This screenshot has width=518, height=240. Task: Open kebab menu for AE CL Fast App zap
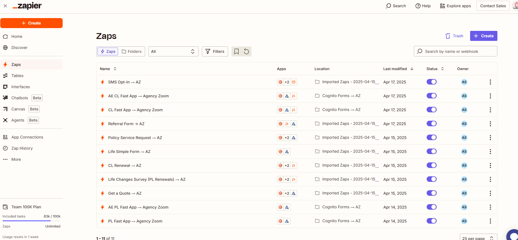(490, 96)
